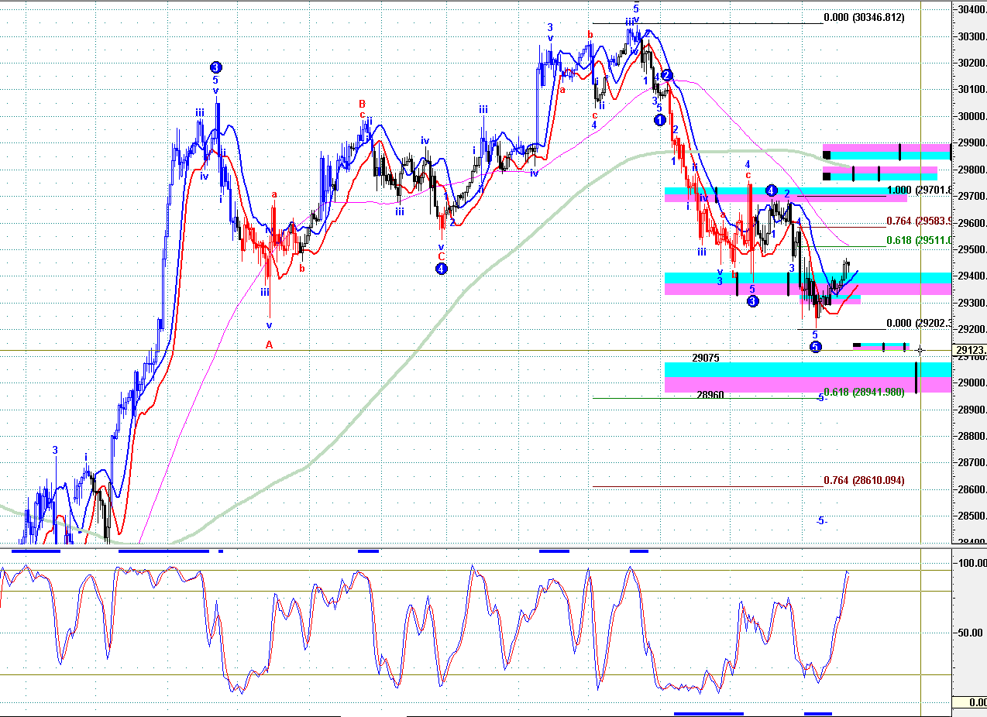Select the 30000 price axis label
Image resolution: width=987 pixels, height=717 pixels.
[x=972, y=117]
